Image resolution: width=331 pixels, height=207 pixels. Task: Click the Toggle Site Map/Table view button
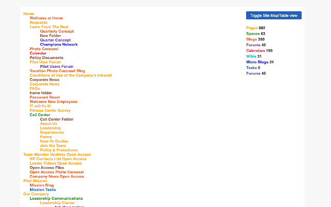point(274,16)
